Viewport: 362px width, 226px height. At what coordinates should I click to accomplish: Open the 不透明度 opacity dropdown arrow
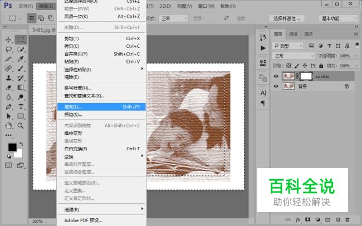tap(356, 56)
